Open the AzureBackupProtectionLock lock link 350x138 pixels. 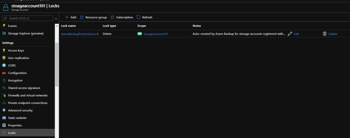click(x=80, y=34)
